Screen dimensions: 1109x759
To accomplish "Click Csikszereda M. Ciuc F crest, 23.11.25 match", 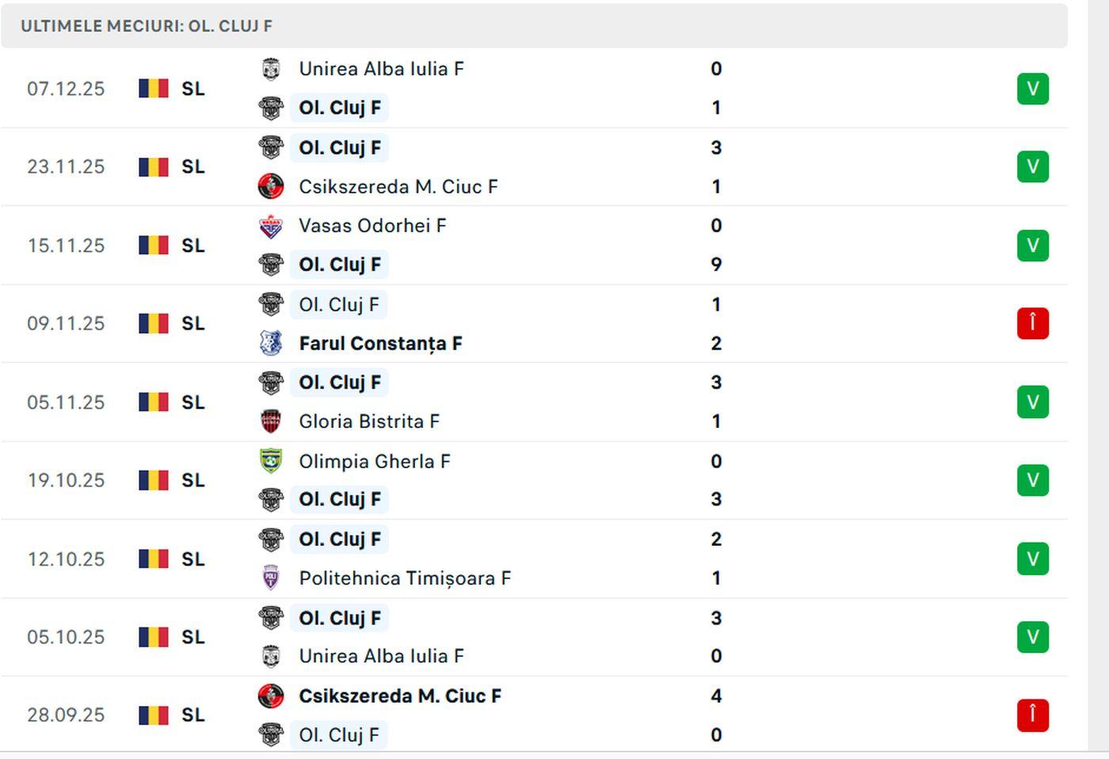I will pos(271,186).
